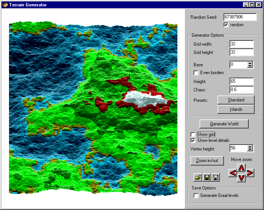The height and width of the screenshot is (210, 264).
Task: Click the gray floppy disk save icon
Action: [x=216, y=177]
